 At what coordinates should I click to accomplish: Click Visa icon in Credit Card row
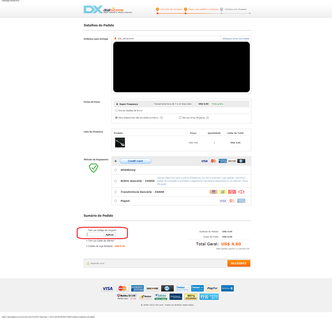(204, 161)
